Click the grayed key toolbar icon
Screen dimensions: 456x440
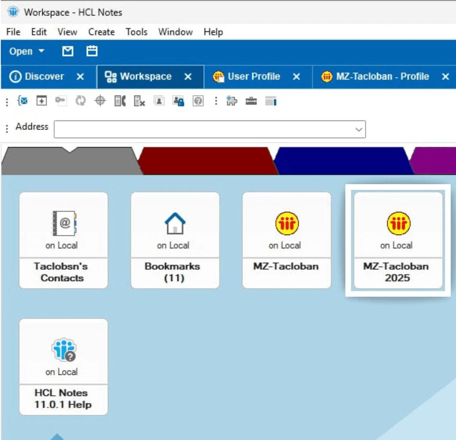click(61, 101)
